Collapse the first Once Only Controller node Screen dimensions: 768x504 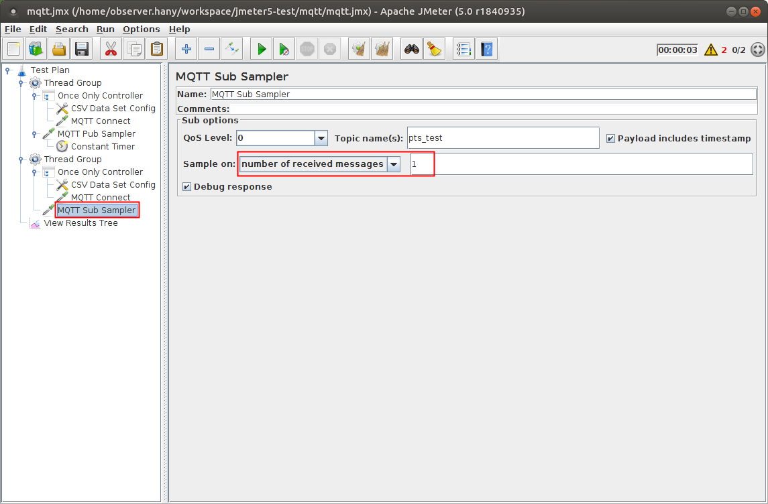(34, 96)
